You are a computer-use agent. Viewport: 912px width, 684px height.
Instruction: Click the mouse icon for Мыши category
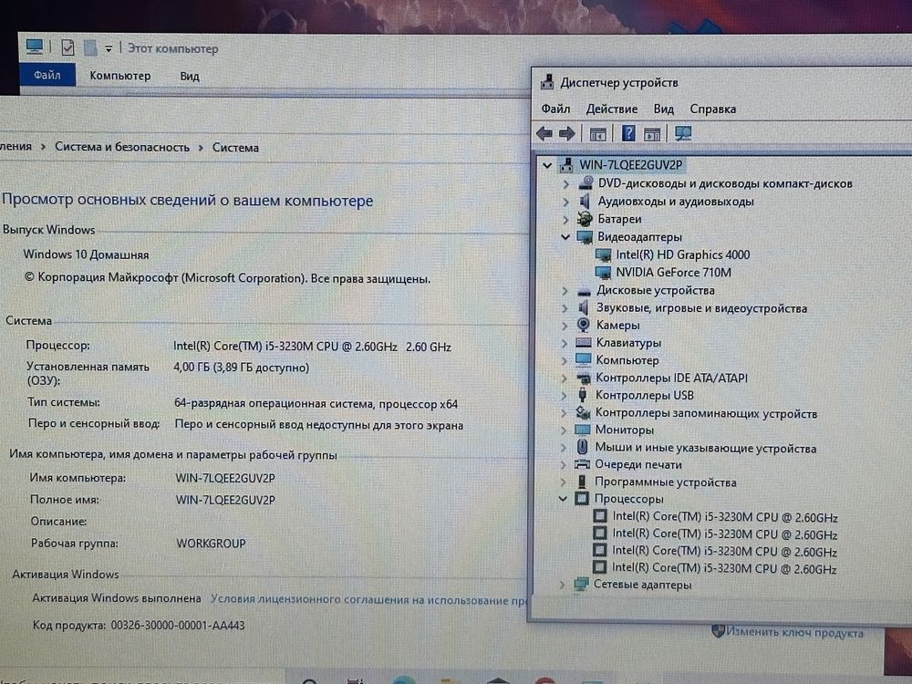582,447
